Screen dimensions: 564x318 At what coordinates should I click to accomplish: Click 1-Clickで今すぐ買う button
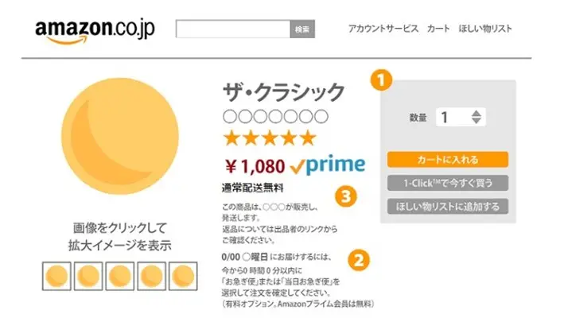tap(448, 183)
